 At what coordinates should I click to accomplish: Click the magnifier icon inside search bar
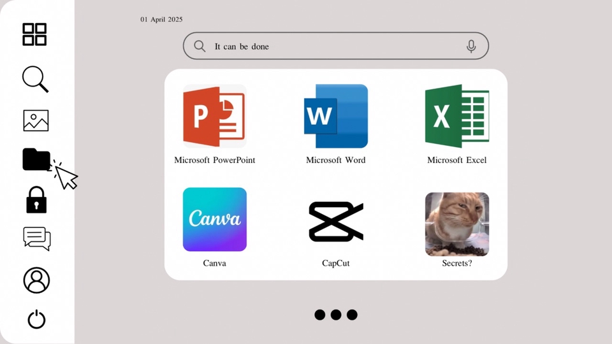(x=200, y=47)
